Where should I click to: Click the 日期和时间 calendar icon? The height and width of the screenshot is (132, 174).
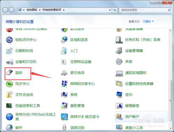(x=9, y=51)
